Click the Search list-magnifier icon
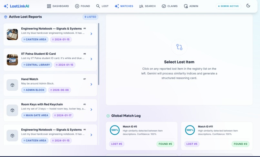Image resolution: width=260 pixels, height=157 pixels. [141, 6]
